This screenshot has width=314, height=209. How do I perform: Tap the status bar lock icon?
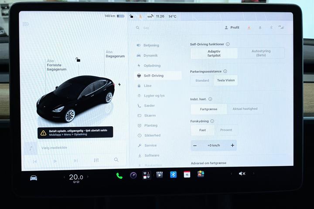coord(131,16)
